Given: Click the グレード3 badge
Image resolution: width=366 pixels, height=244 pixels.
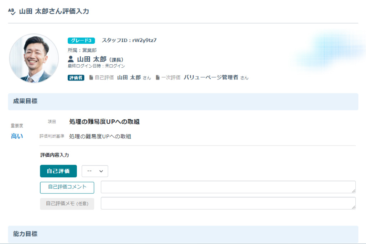Looking at the screenshot, I should coord(81,41).
